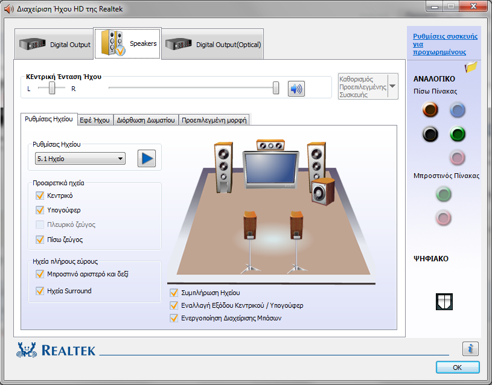Open the Προεπιλεγμένη μορφή tab
Viewport: 492px width, 385px height.
tap(214, 120)
